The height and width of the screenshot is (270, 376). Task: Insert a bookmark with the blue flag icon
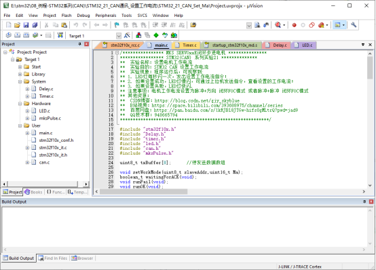(117, 25)
